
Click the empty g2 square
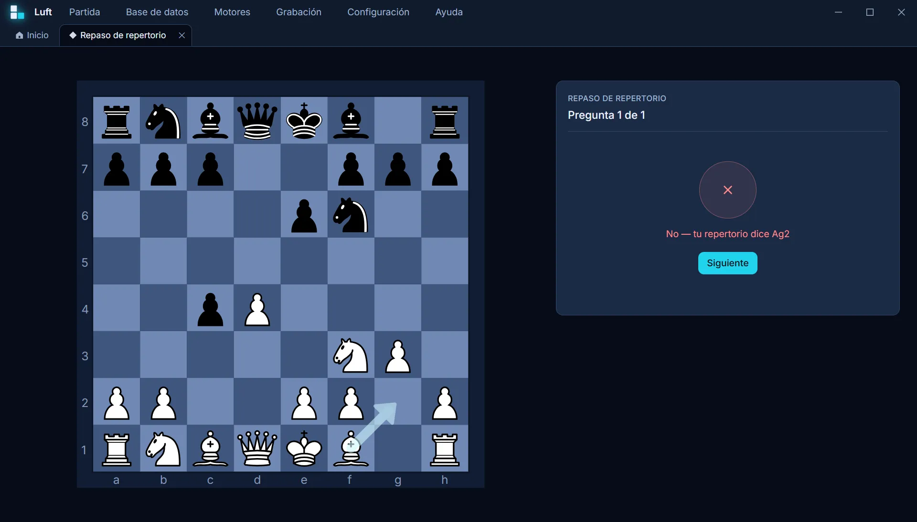tap(398, 402)
